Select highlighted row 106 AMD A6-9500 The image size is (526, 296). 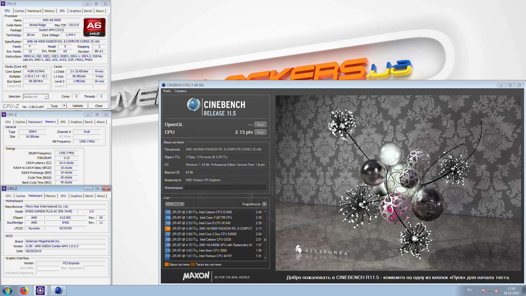pos(214,229)
